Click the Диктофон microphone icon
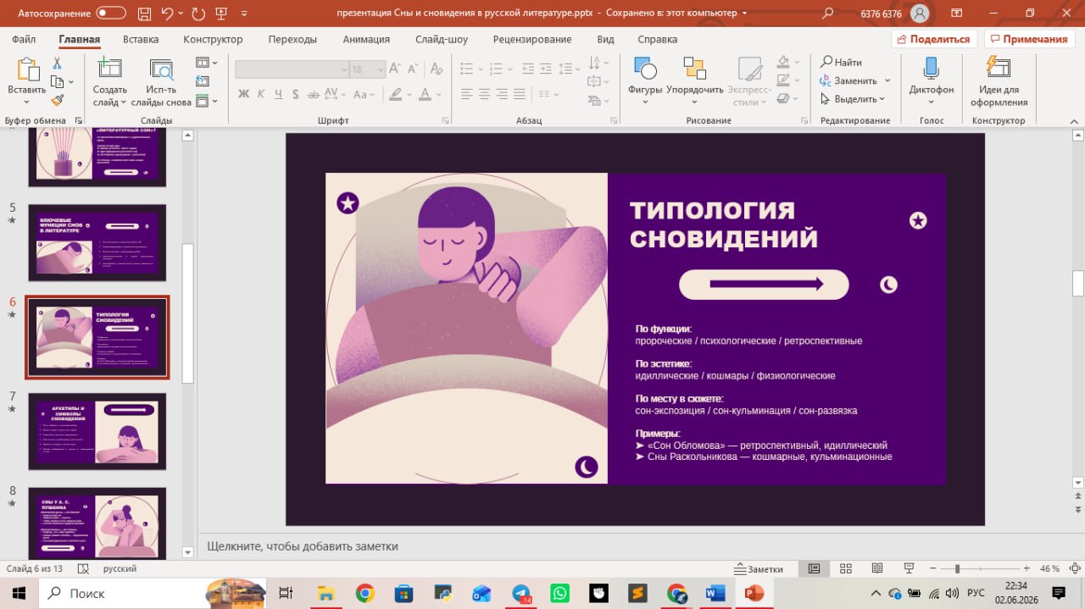The height and width of the screenshot is (609, 1085). (x=931, y=68)
